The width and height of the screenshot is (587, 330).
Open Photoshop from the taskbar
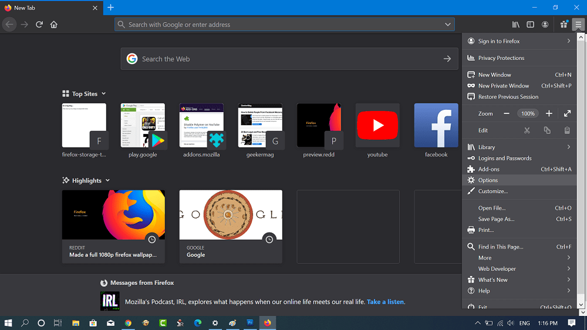coord(250,323)
